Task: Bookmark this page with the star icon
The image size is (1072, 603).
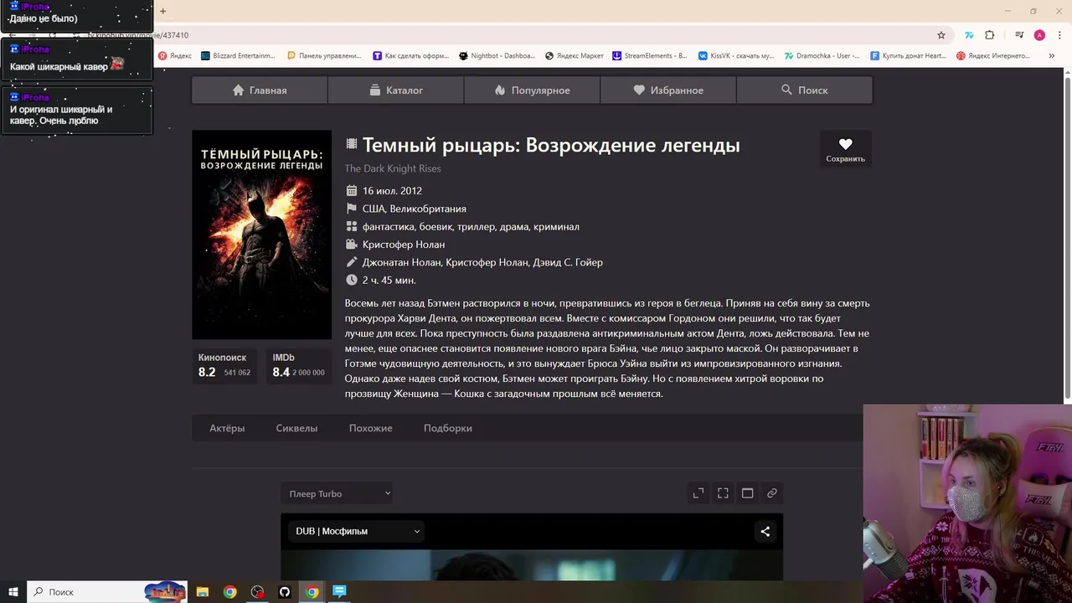Action: [x=941, y=35]
